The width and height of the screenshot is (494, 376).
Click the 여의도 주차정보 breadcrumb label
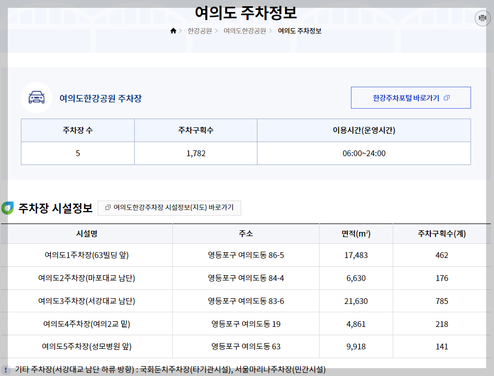(300, 30)
